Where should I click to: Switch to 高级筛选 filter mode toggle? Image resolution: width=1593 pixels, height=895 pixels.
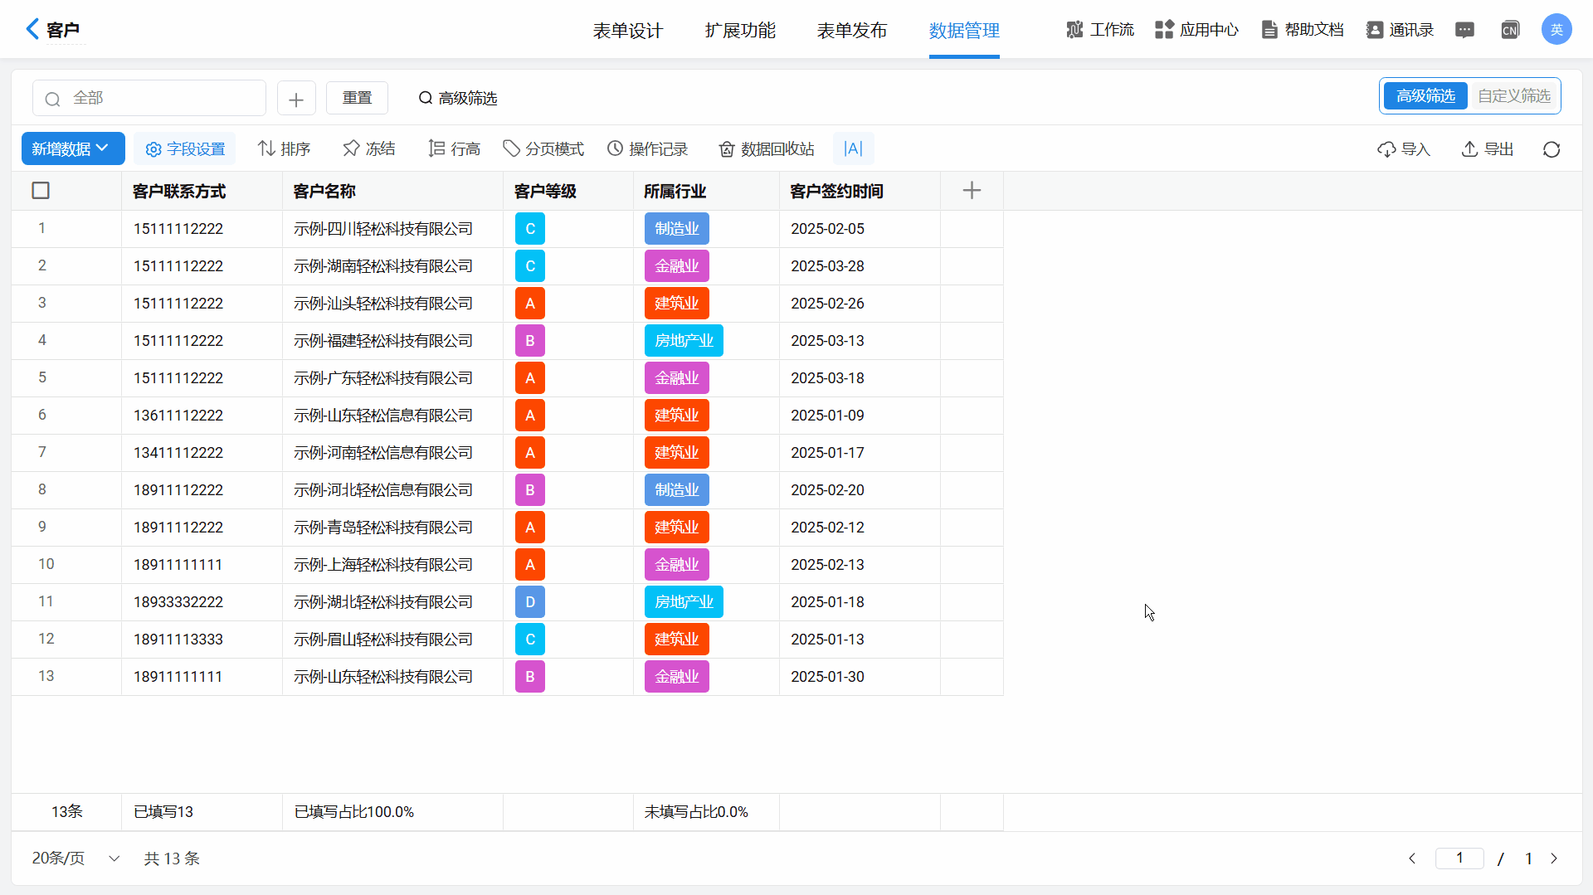[x=1425, y=96]
